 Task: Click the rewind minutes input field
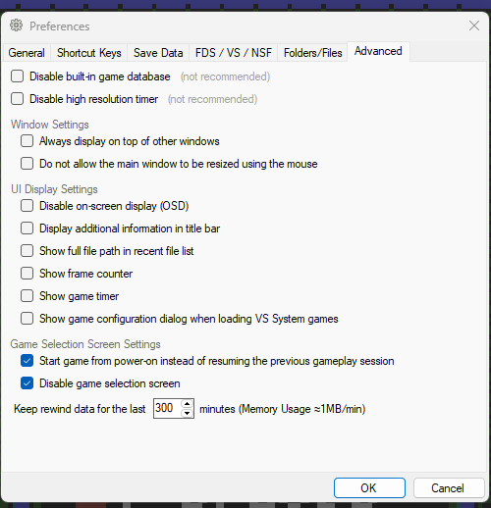click(x=167, y=408)
